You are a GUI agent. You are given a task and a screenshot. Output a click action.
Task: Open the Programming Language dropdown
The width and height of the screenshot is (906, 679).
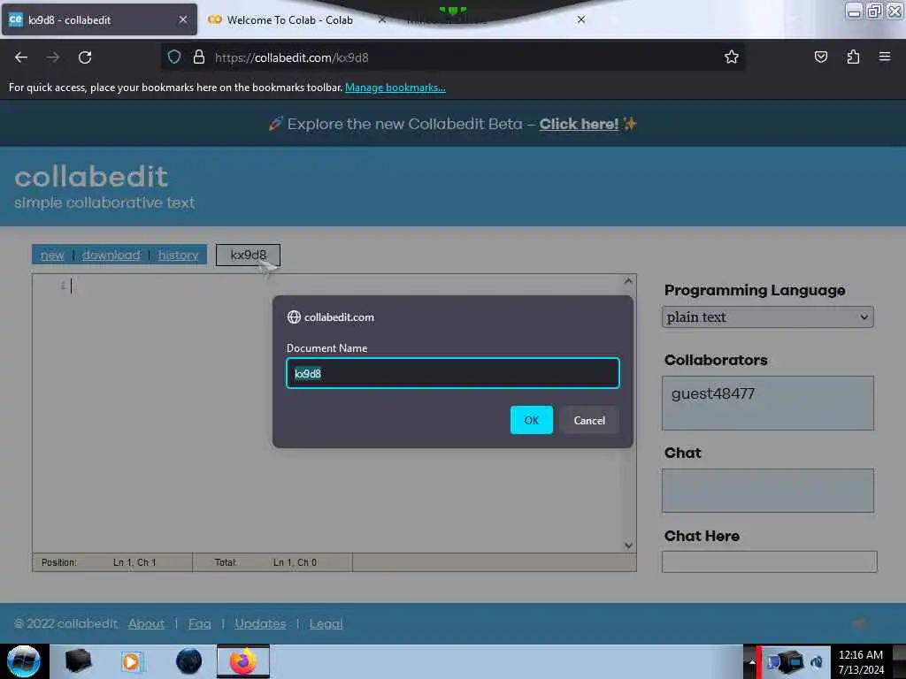coord(767,317)
